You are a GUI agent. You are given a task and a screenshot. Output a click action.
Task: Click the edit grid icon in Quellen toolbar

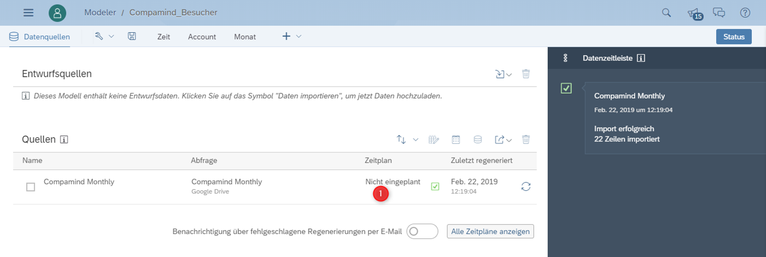click(x=434, y=139)
